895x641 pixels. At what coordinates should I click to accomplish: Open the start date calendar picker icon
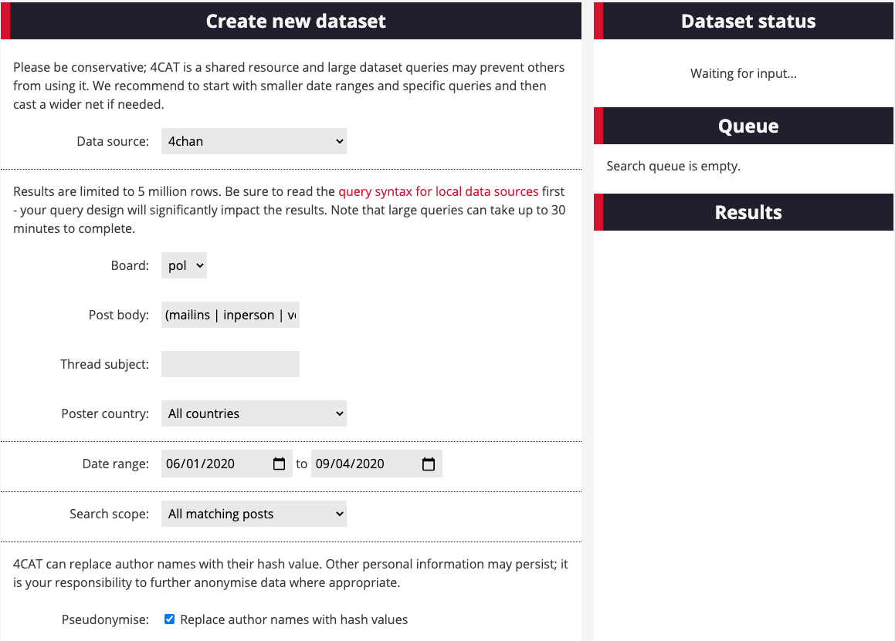(x=279, y=464)
